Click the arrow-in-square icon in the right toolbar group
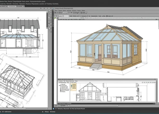Screen dimensions: 159x114 tap(84, 13)
